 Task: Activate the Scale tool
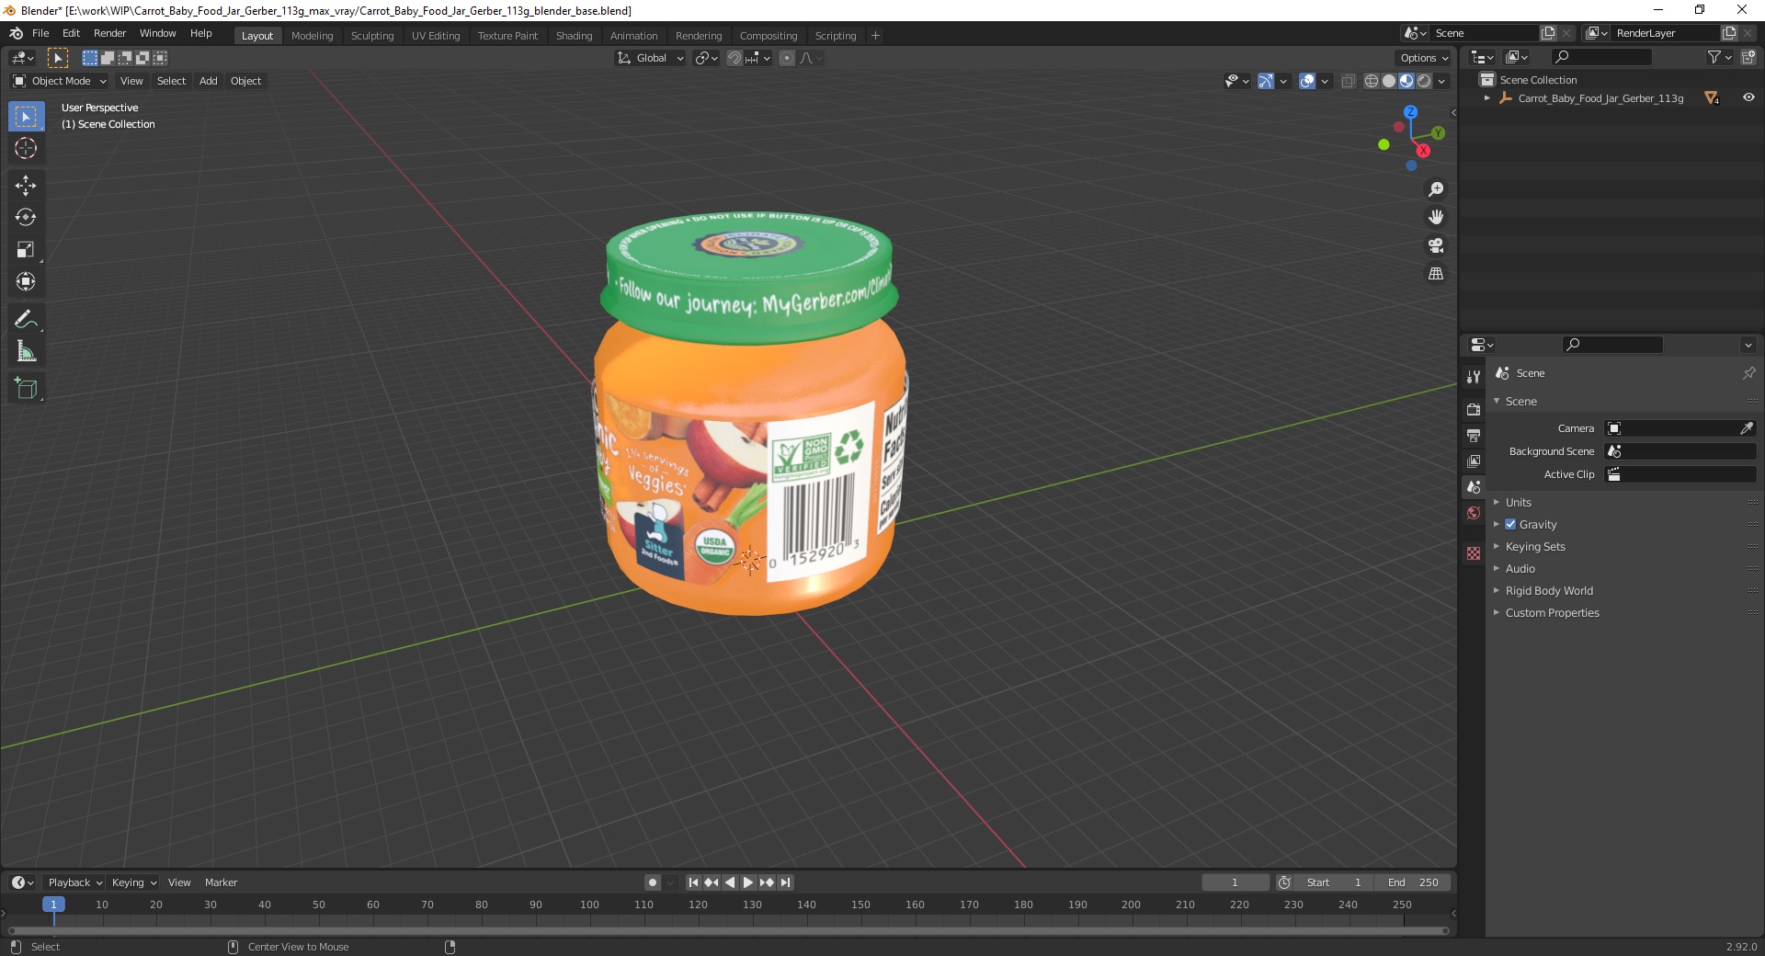(x=26, y=250)
